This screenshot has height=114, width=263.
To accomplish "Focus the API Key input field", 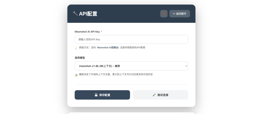I will point(131,39).
